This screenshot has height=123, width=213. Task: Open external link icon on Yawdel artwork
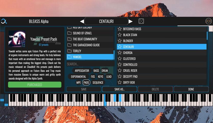click(x=24, y=45)
